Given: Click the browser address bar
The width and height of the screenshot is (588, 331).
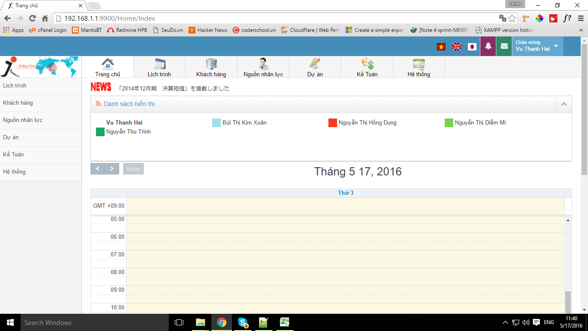Looking at the screenshot, I should pyautogui.click(x=275, y=19).
